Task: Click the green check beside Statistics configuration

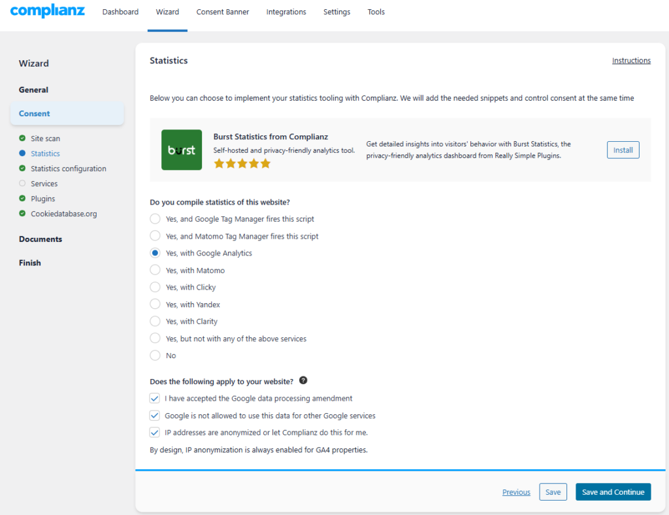Action: click(22, 168)
